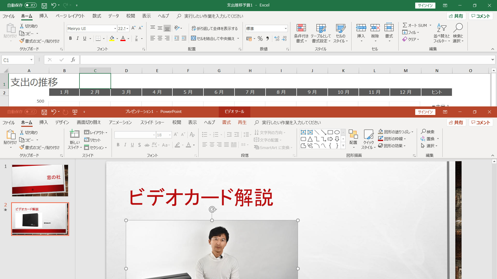Open the Excel font name dropdown
The width and height of the screenshot is (497, 279).
115,28
